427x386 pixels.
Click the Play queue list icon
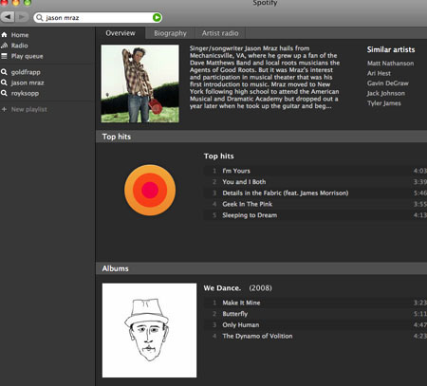click(x=4, y=56)
